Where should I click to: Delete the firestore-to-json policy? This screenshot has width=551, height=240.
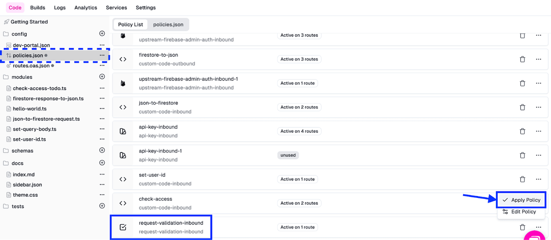point(522,59)
